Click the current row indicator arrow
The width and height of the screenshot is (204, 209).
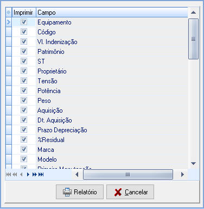pyautogui.click(x=9, y=22)
